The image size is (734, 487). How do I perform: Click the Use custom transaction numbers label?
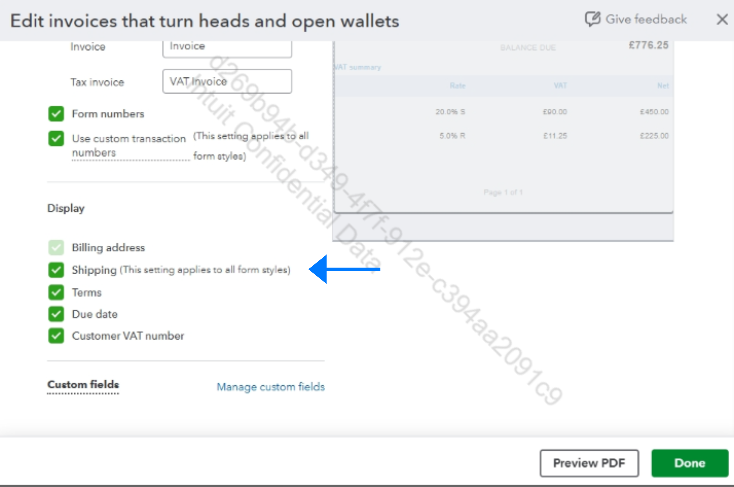coord(129,145)
